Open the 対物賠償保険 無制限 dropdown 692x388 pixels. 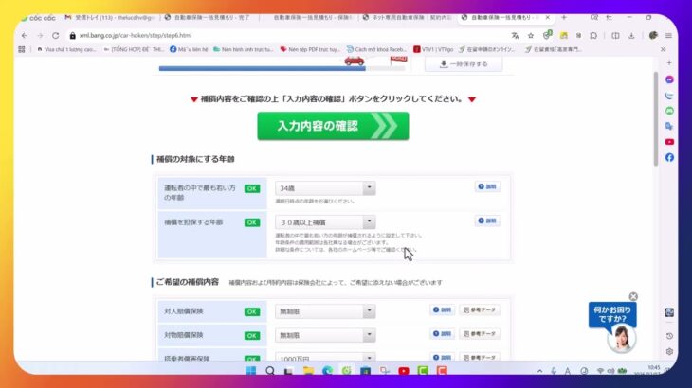click(x=325, y=335)
